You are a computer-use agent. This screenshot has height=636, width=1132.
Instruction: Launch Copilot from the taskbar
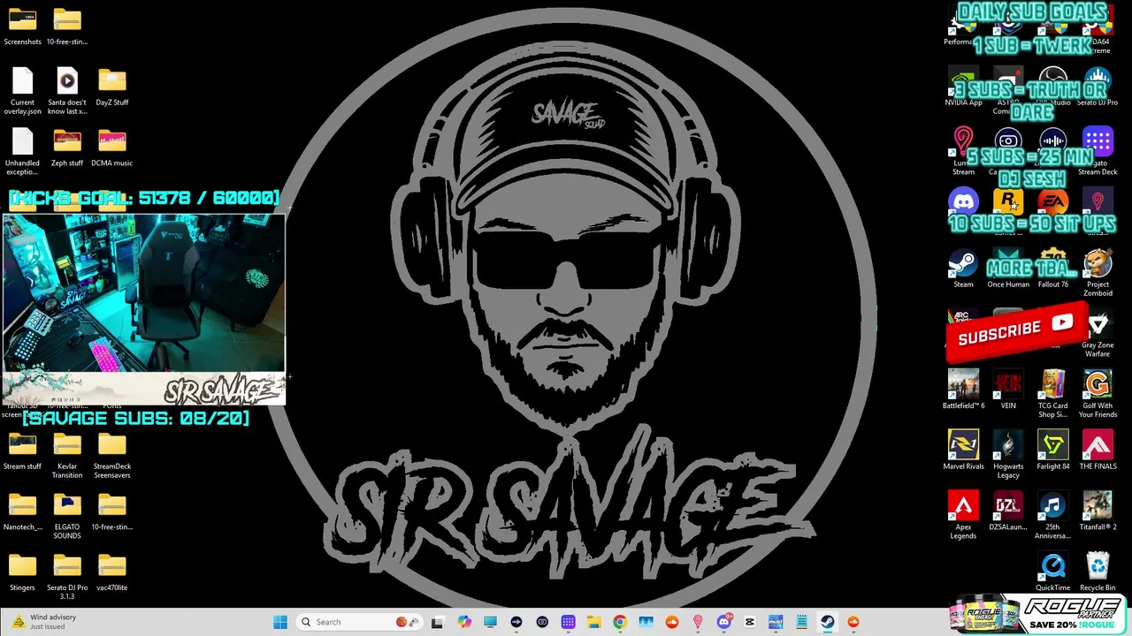pyautogui.click(x=464, y=622)
